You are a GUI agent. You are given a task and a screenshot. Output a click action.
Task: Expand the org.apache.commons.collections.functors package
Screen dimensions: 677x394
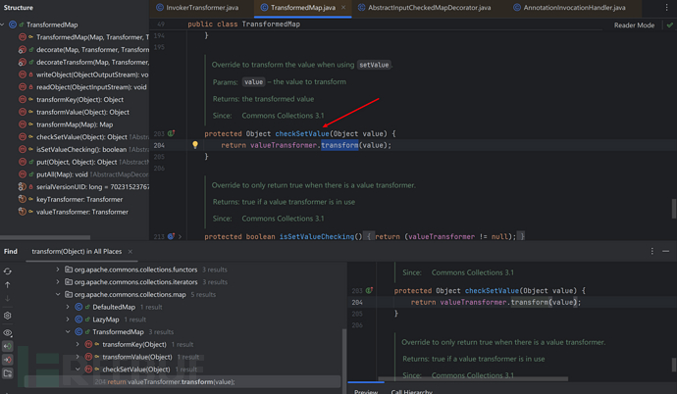pyautogui.click(x=58, y=269)
